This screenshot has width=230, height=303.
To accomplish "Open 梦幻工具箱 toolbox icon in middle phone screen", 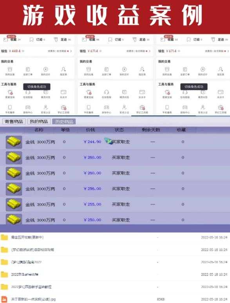I will pyautogui.click(x=142, y=107).
